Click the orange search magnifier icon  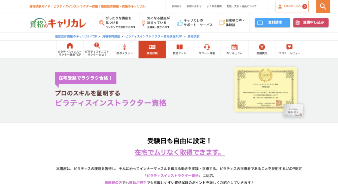323,6
